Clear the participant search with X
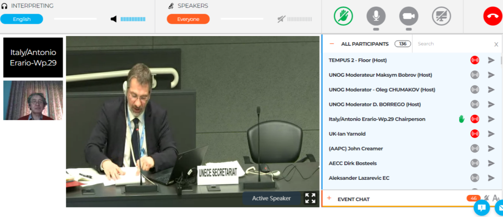Viewport: 503px width, 217px height. 496,44
